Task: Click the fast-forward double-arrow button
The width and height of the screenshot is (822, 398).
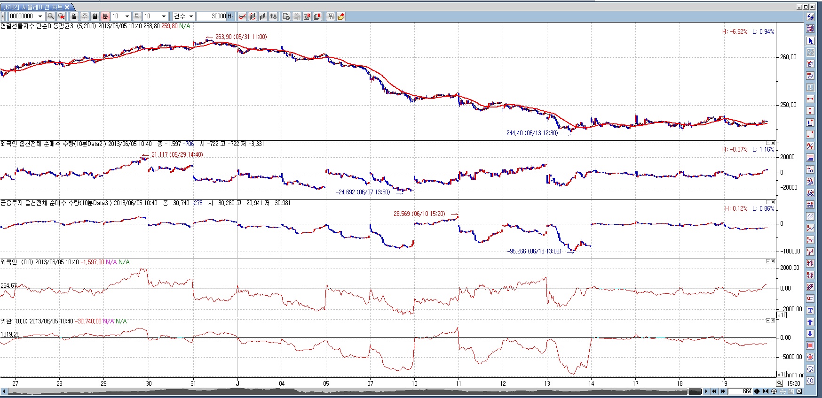Action: pyautogui.click(x=723, y=391)
